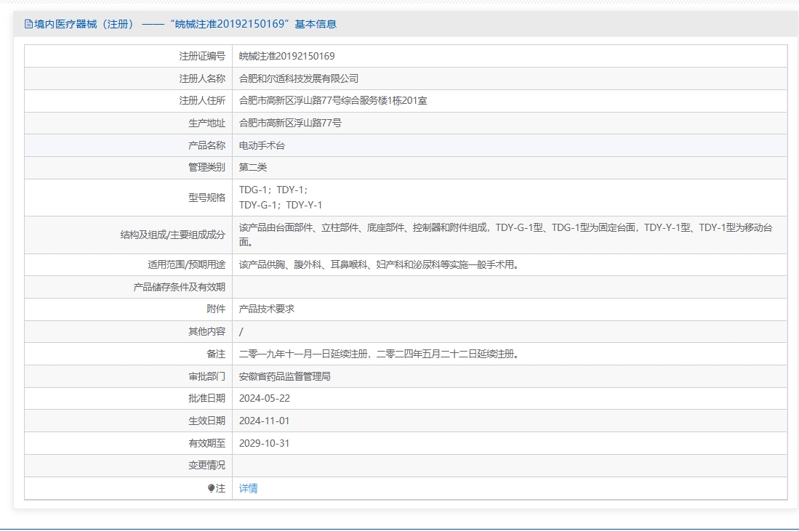Click the 附件 row label
799x531 pixels.
pyautogui.click(x=215, y=309)
